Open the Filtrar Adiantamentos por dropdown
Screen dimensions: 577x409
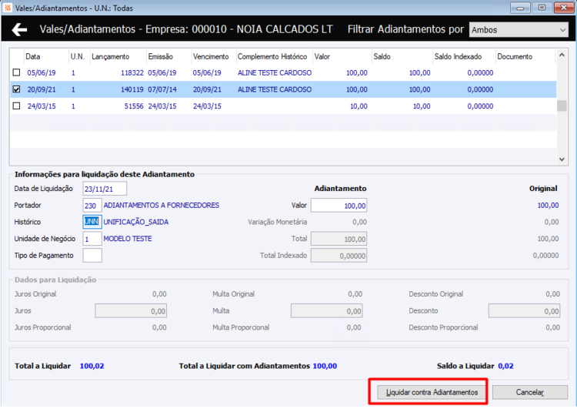click(519, 30)
